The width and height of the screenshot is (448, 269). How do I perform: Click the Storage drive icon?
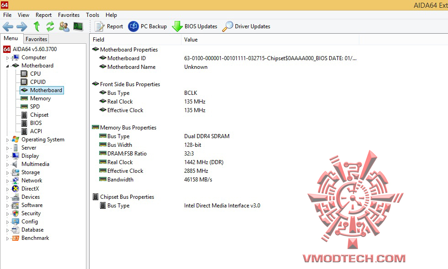16,172
